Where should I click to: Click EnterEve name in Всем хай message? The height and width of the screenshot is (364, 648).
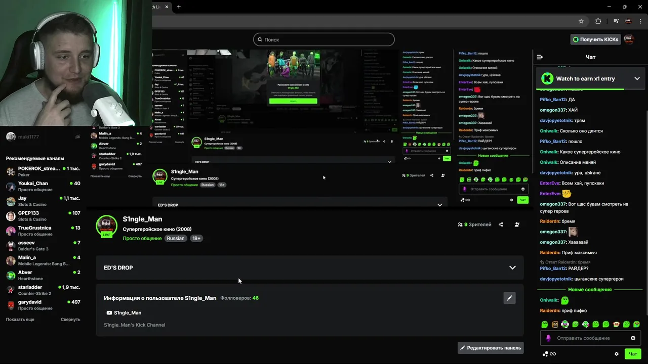[550, 183]
